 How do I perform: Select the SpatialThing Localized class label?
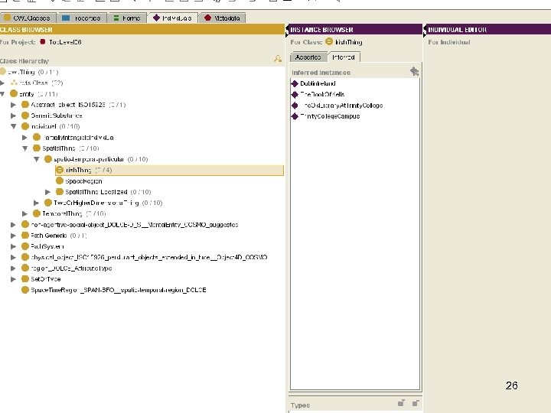[x=96, y=192]
